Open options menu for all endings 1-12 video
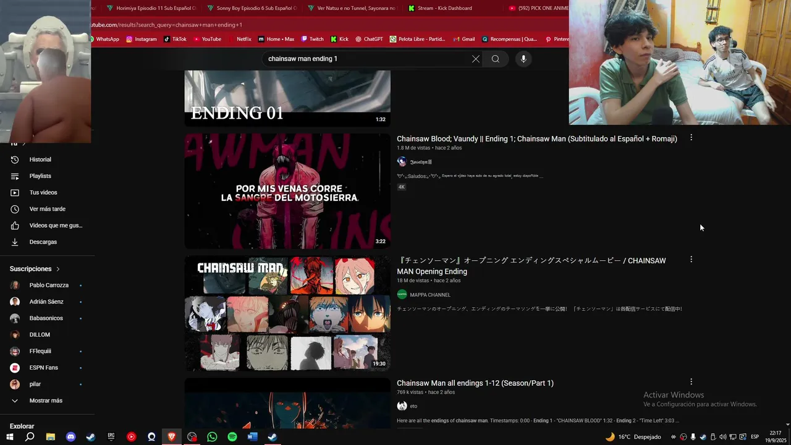The height and width of the screenshot is (445, 791). (x=691, y=382)
